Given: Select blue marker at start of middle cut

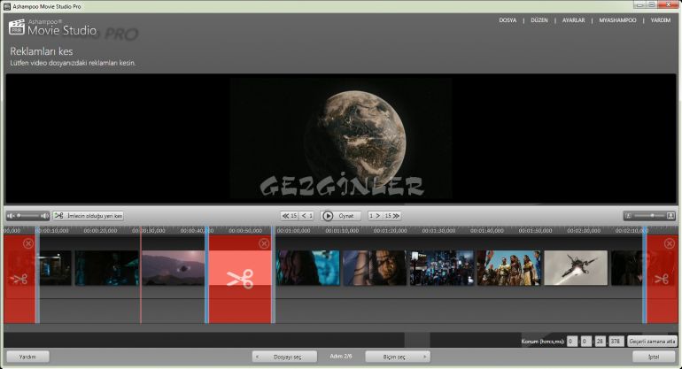Looking at the screenshot, I should click(x=207, y=276).
